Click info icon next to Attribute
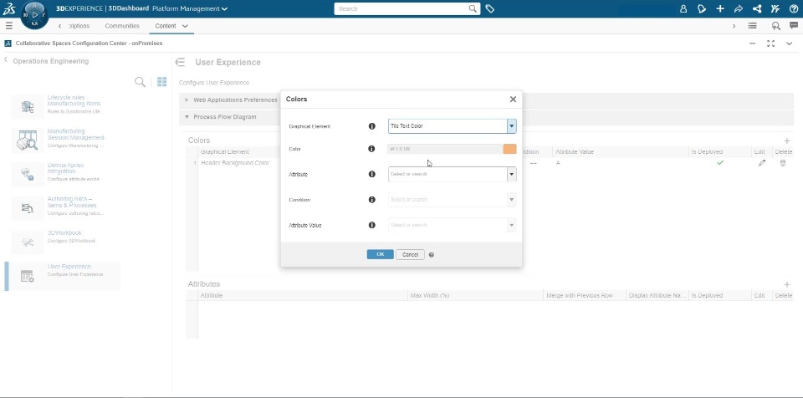This screenshot has height=398, width=803. click(x=372, y=174)
